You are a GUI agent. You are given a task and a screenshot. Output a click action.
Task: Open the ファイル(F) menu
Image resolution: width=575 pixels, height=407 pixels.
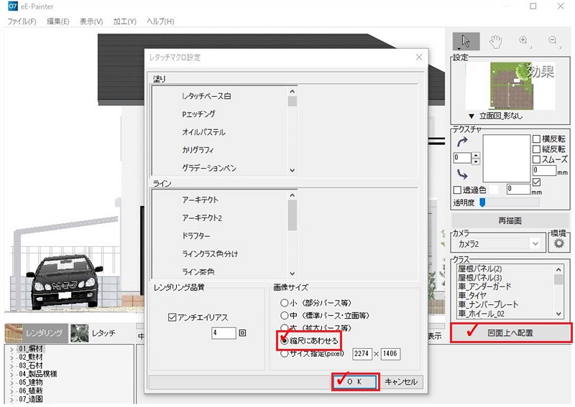[x=22, y=22]
